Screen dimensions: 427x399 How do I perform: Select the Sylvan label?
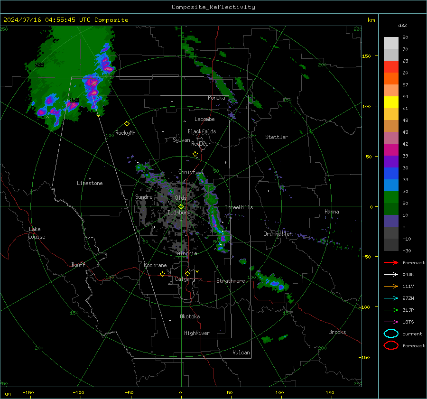pos(181,140)
